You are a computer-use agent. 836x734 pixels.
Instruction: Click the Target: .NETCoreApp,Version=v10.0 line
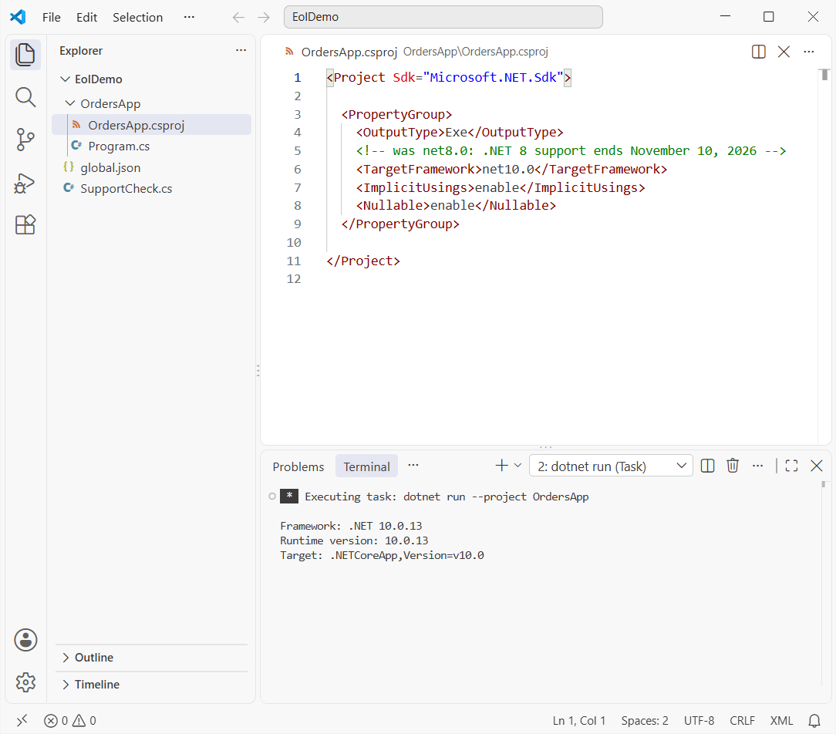coord(382,555)
